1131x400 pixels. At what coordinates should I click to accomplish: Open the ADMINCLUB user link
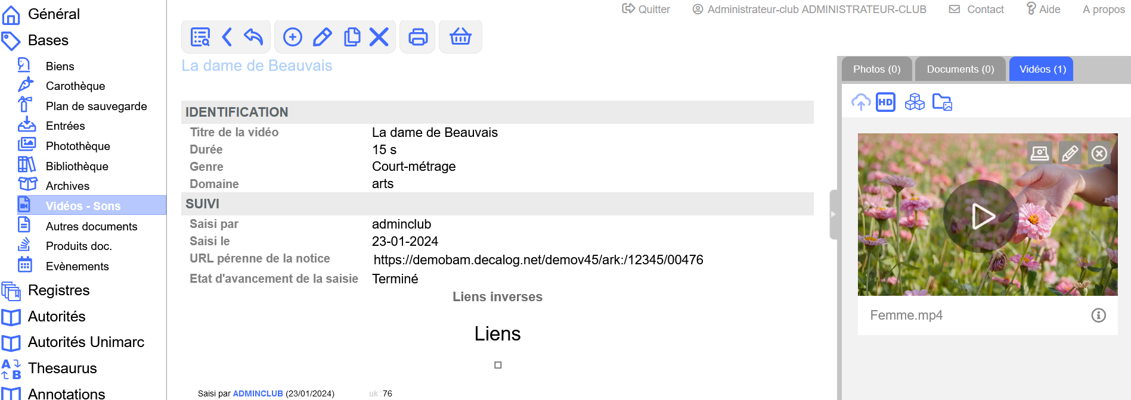pyautogui.click(x=258, y=393)
